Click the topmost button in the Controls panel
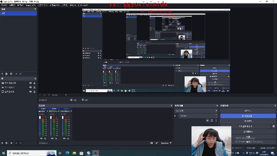The width and height of the screenshot is (277, 156). (x=248, y=111)
